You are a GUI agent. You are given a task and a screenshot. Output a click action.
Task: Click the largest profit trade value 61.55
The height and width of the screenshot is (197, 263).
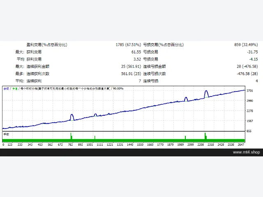click(136, 52)
